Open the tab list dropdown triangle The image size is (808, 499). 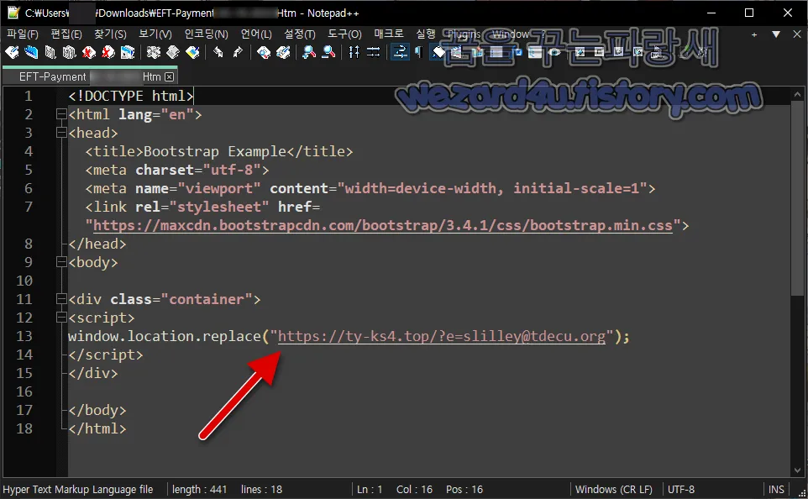[x=775, y=34]
